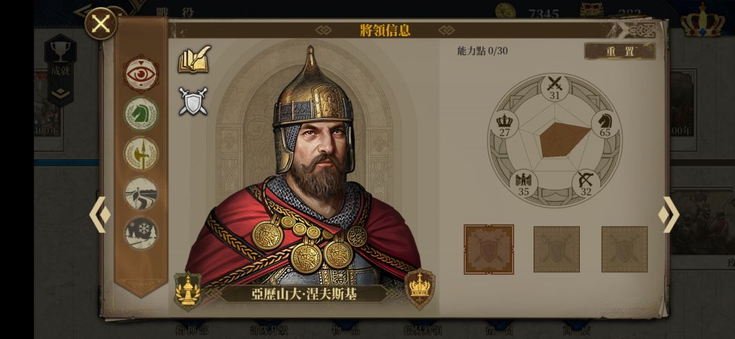Pick the axe and laurel skill icon
Viewport: 735px width, 339px height.
tap(141, 153)
